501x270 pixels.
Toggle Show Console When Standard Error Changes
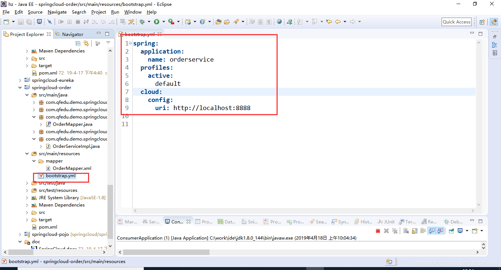point(440,231)
